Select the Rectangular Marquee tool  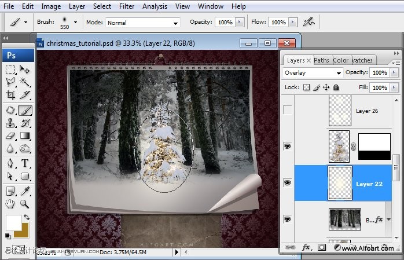[x=10, y=69]
